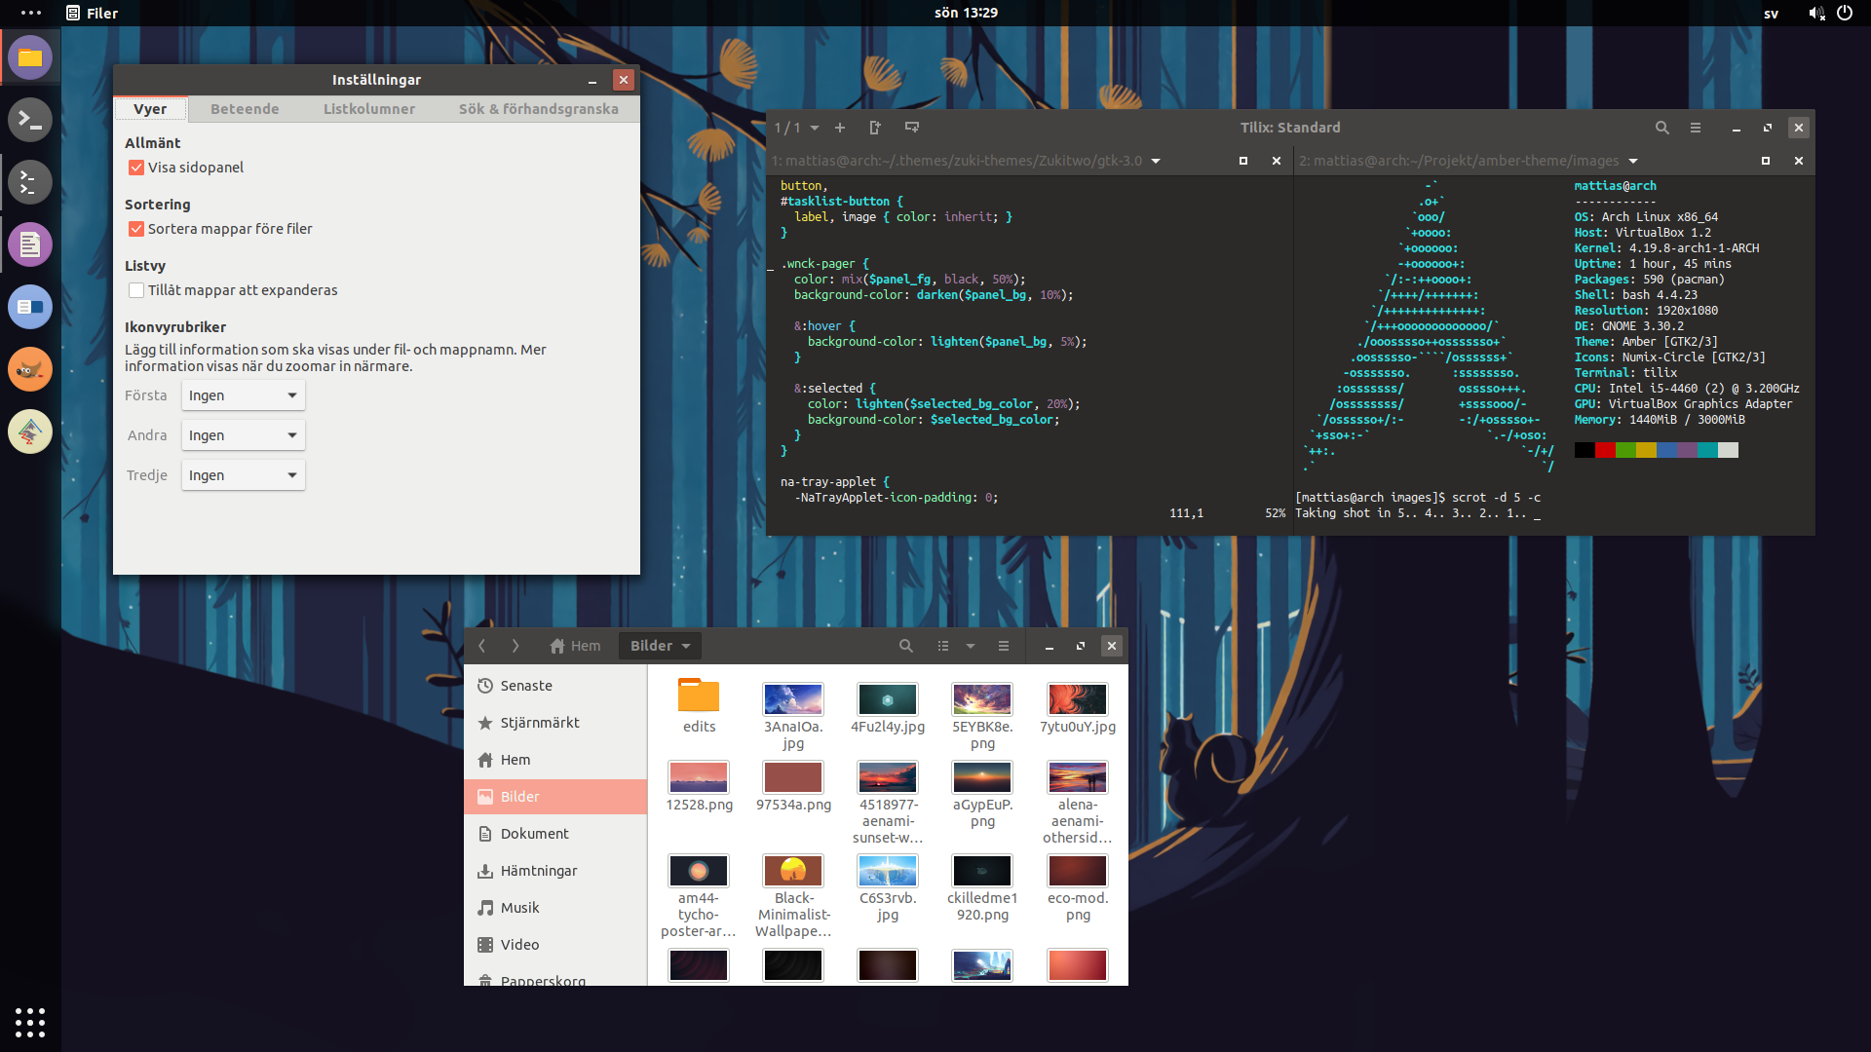This screenshot has width=1871, height=1052.
Task: Open the sv keyboard layout menu
Action: tap(1771, 13)
